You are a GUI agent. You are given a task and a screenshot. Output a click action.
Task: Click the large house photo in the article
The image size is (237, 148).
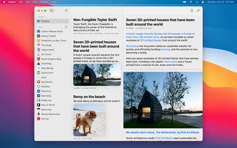point(163,100)
